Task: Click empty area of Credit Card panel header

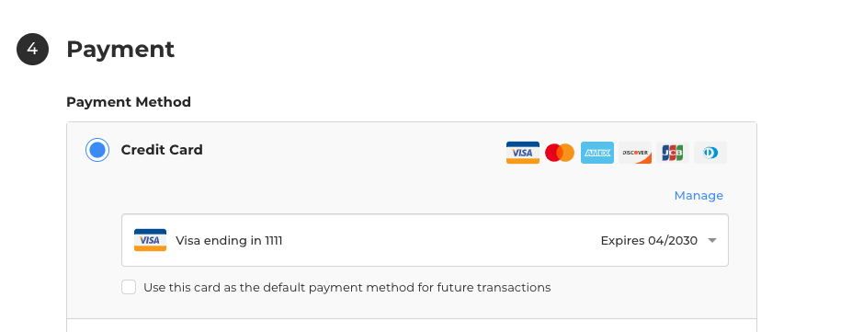Action: (x=353, y=150)
